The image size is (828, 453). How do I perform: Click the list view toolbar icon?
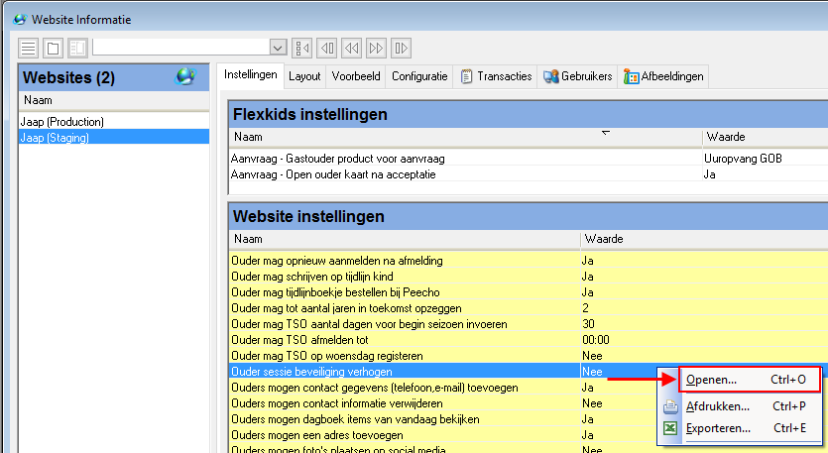(29, 48)
